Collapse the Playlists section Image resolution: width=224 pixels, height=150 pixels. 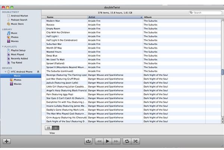click(3, 46)
